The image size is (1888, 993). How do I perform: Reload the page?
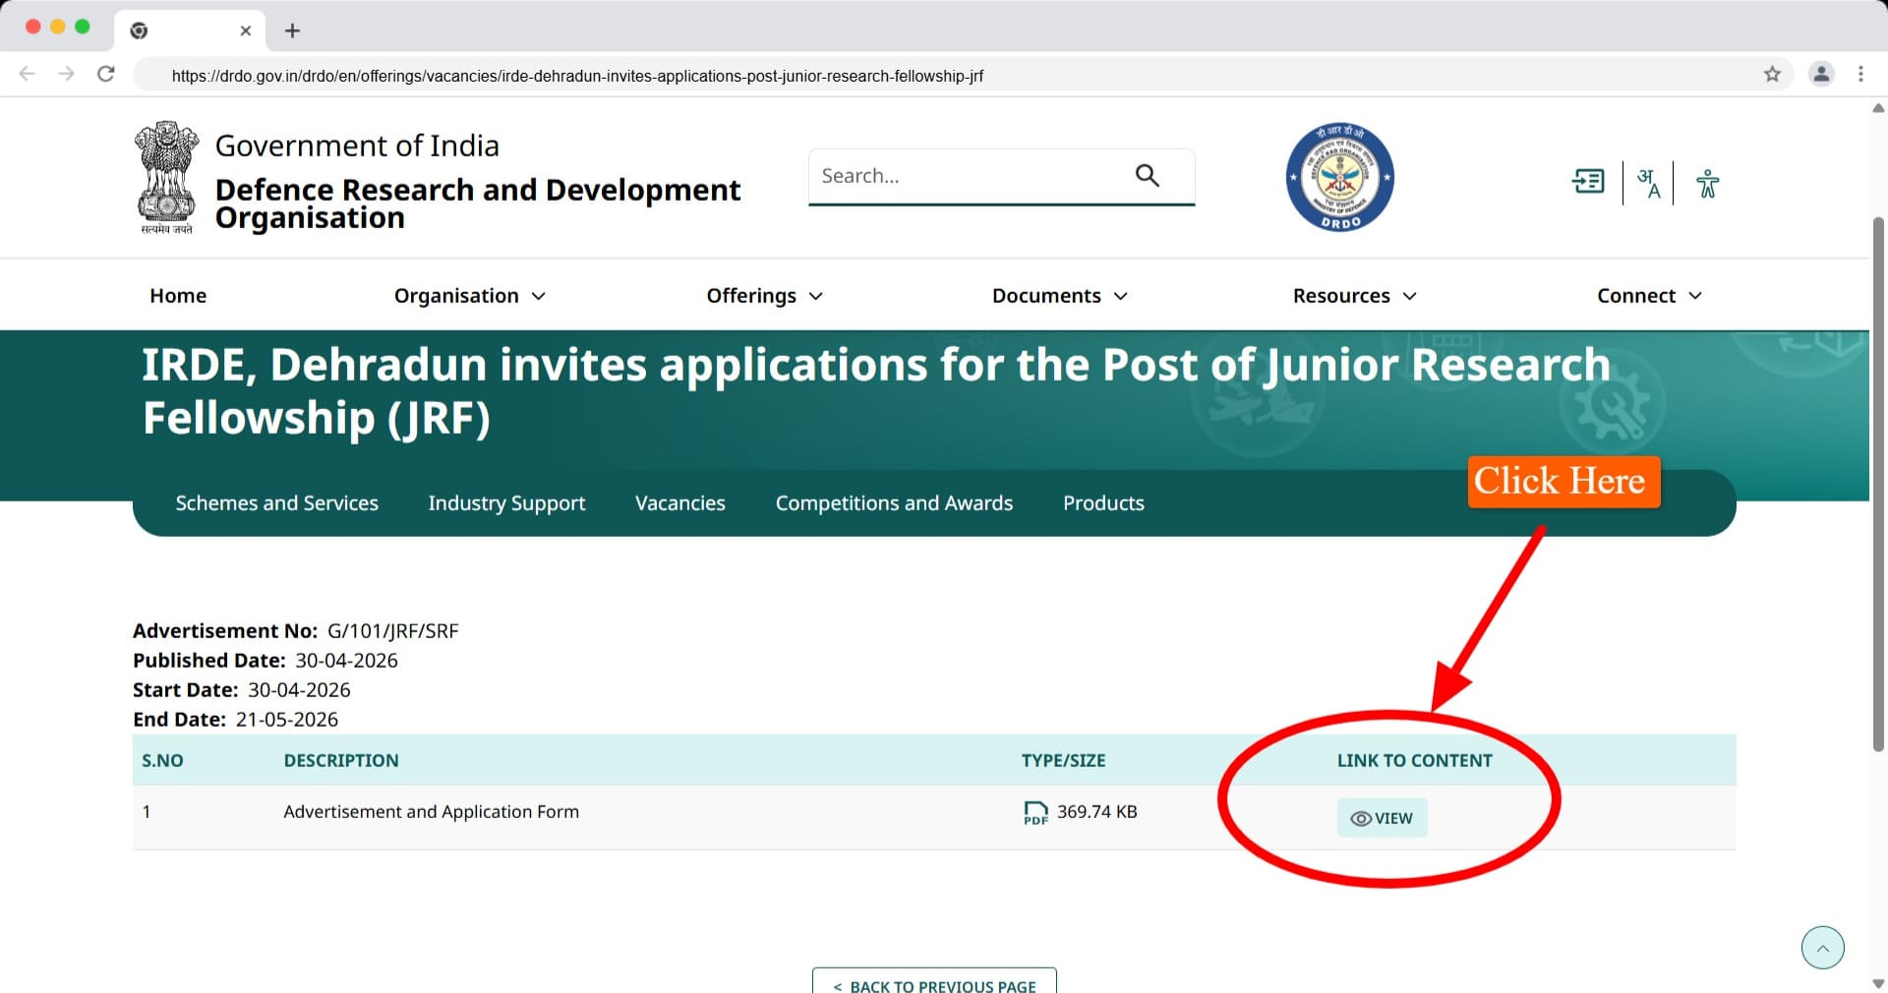(x=106, y=75)
